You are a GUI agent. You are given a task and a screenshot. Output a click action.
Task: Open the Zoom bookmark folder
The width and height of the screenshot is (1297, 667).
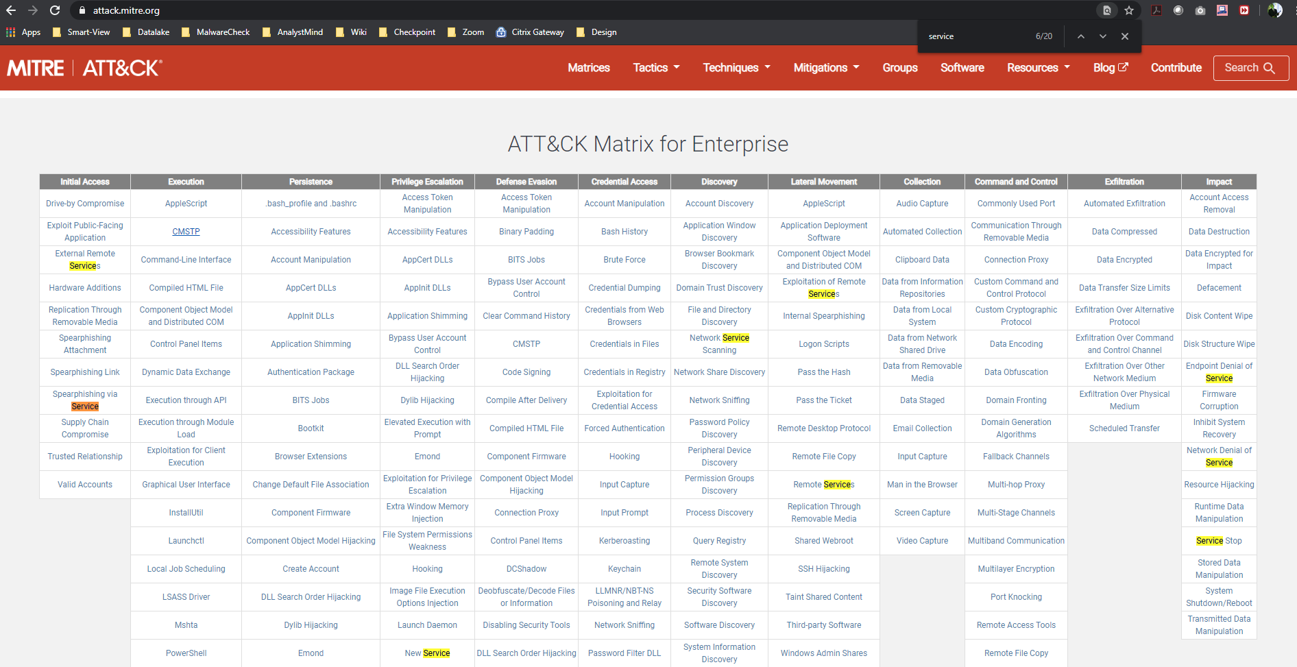465,32
